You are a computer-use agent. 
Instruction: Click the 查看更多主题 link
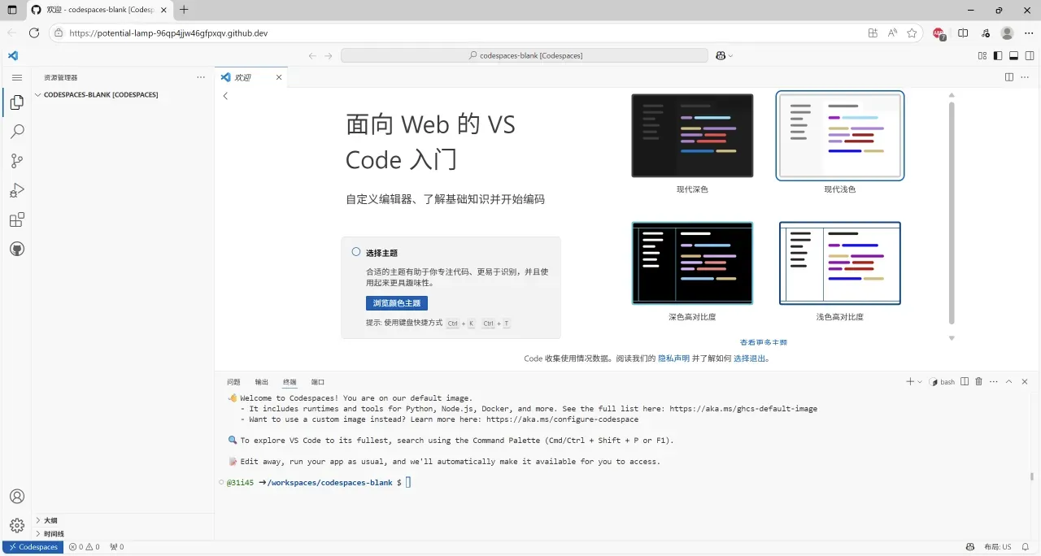click(x=764, y=342)
